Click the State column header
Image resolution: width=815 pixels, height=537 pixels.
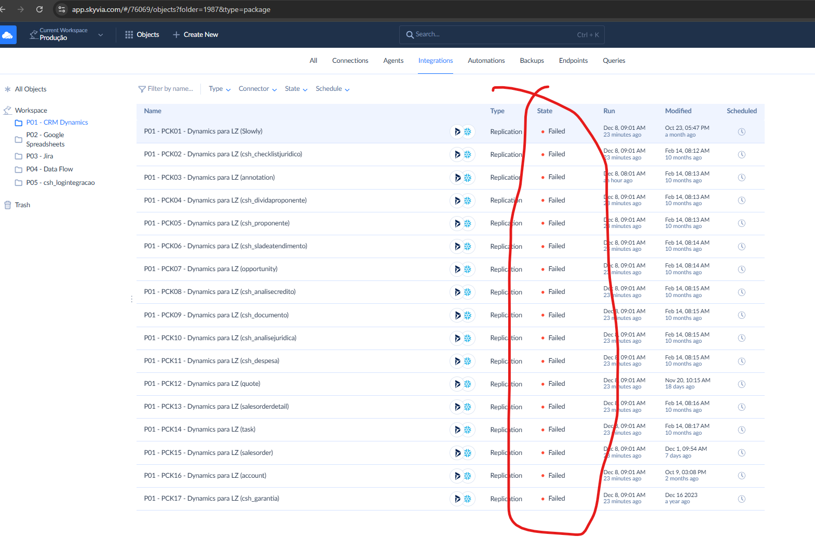545,111
